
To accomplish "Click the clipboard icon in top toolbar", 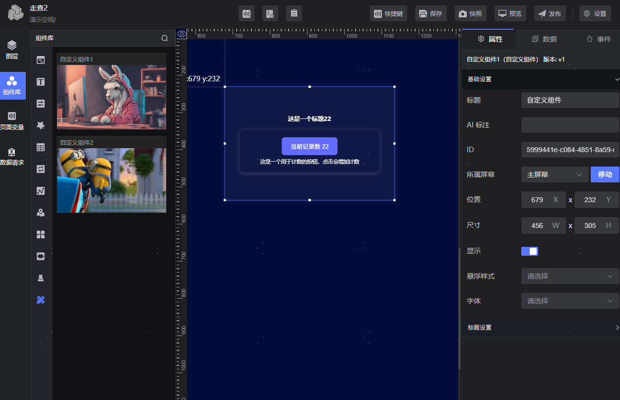I will (294, 14).
